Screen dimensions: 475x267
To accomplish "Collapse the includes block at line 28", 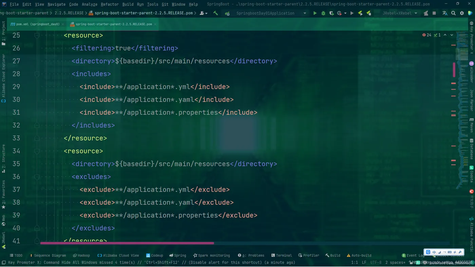I will click(37, 74).
